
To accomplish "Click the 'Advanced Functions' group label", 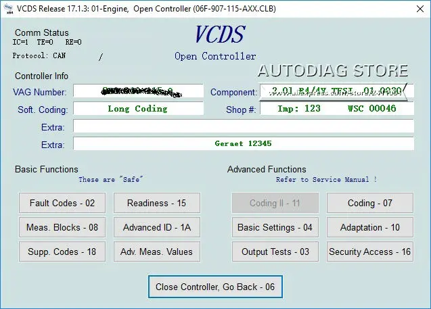I will point(267,169).
